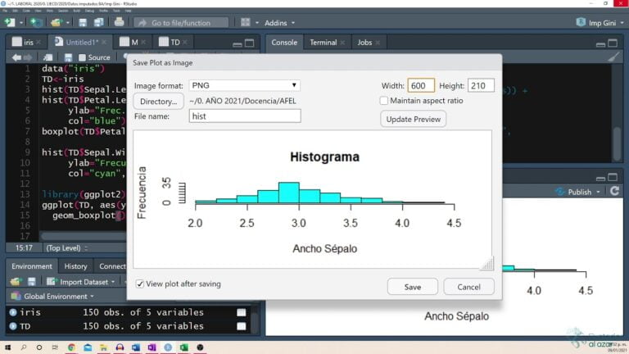Uncheck View plot after saving

pos(140,284)
